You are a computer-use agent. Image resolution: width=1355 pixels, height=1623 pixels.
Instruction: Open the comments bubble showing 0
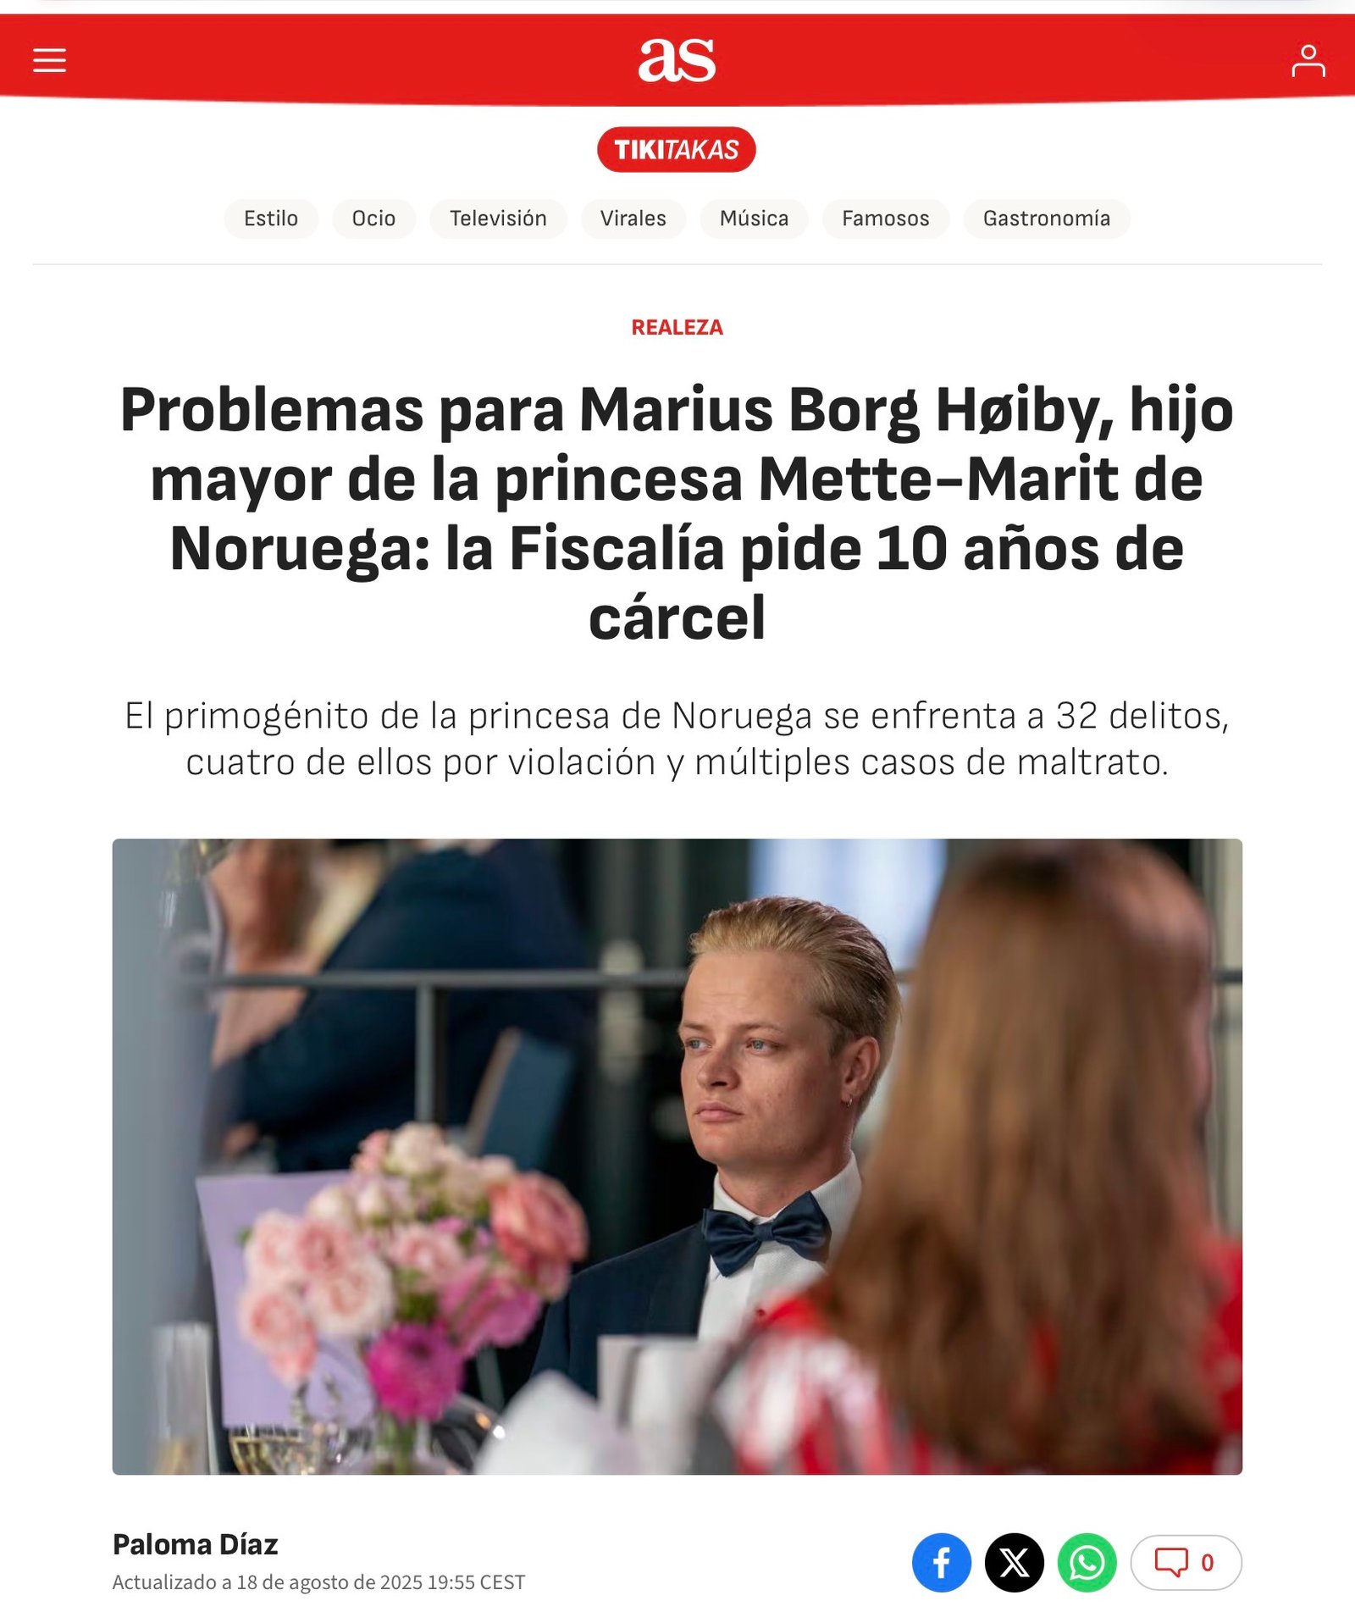1186,1562
